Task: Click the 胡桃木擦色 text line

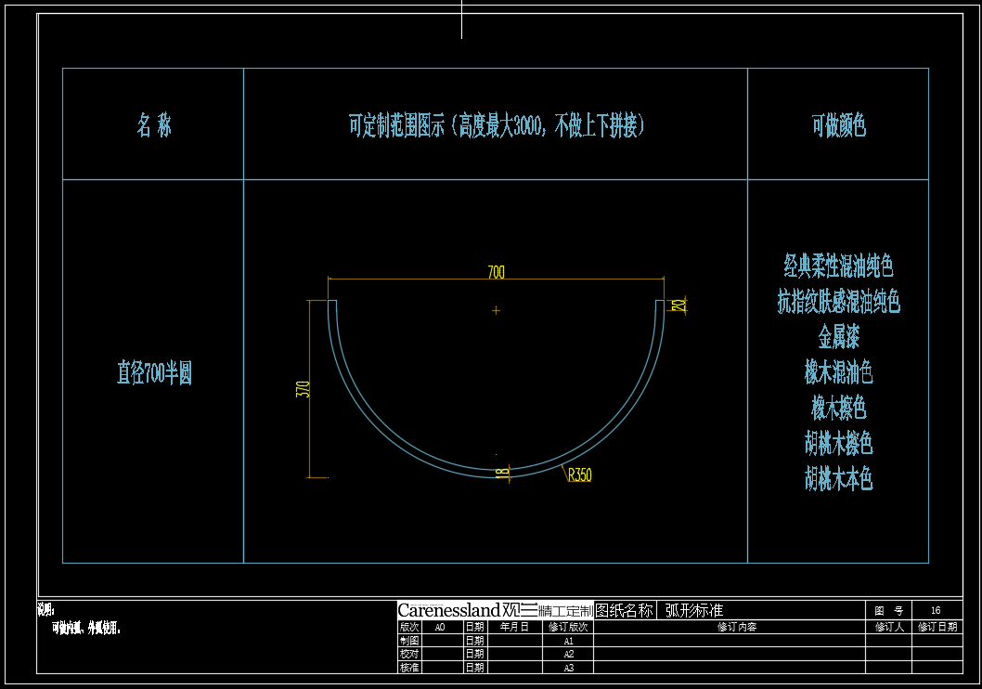Action: (x=838, y=443)
